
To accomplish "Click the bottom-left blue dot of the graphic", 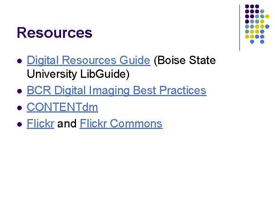I will click(252, 42).
